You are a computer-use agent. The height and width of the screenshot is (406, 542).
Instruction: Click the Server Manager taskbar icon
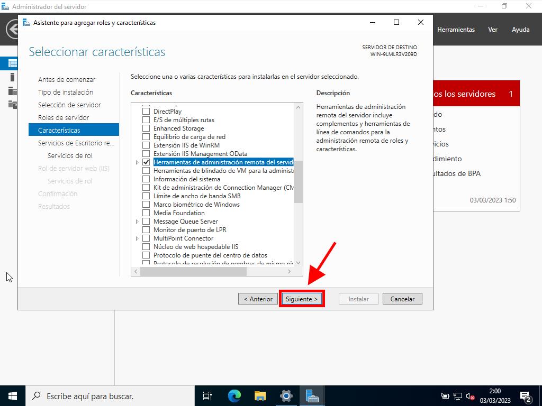tap(312, 396)
